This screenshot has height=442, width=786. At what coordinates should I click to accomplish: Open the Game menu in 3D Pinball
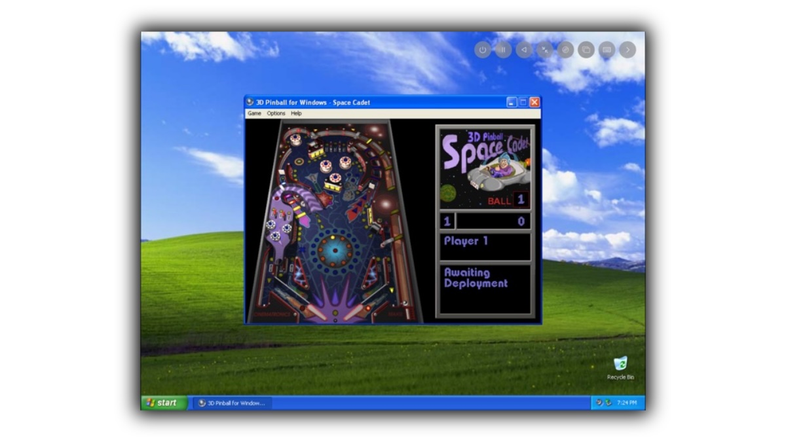click(254, 113)
